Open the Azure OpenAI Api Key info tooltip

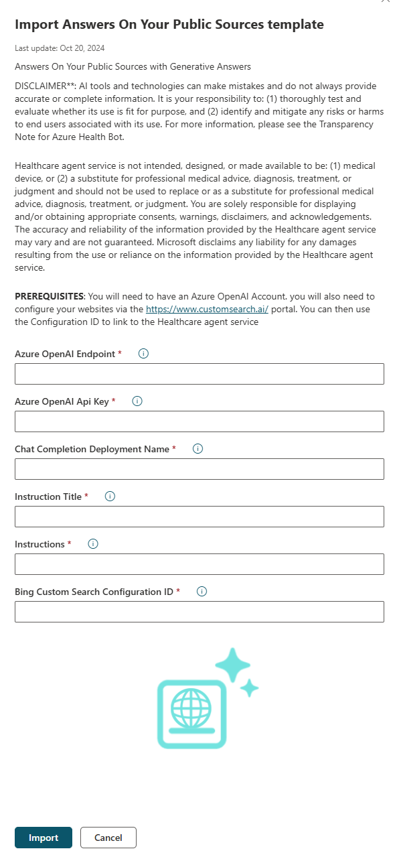(137, 401)
